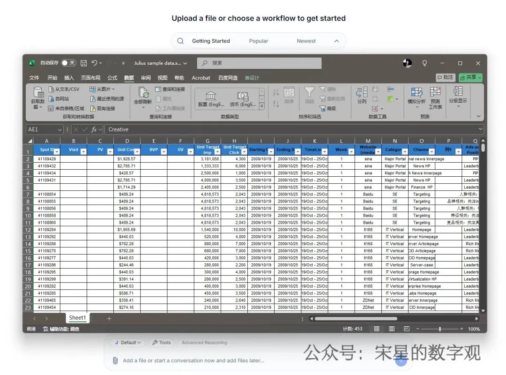This screenshot has width=506, height=375.
Task: Switch to the Popular workflow tab
Action: coord(259,41)
